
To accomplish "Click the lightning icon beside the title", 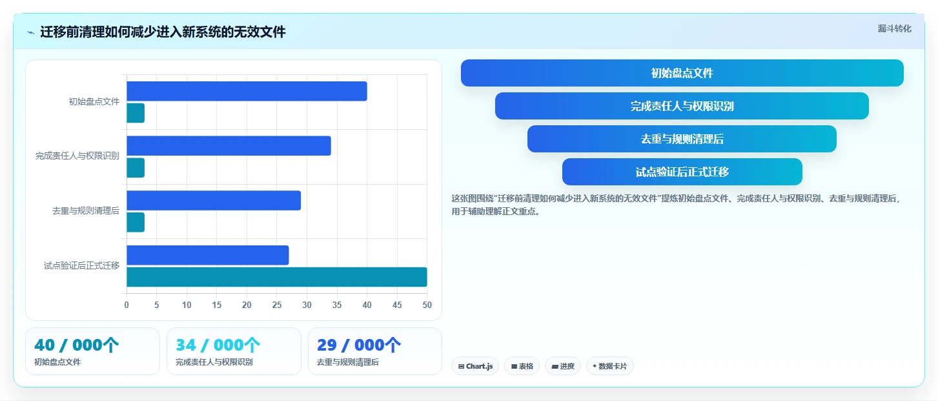I will (x=31, y=32).
